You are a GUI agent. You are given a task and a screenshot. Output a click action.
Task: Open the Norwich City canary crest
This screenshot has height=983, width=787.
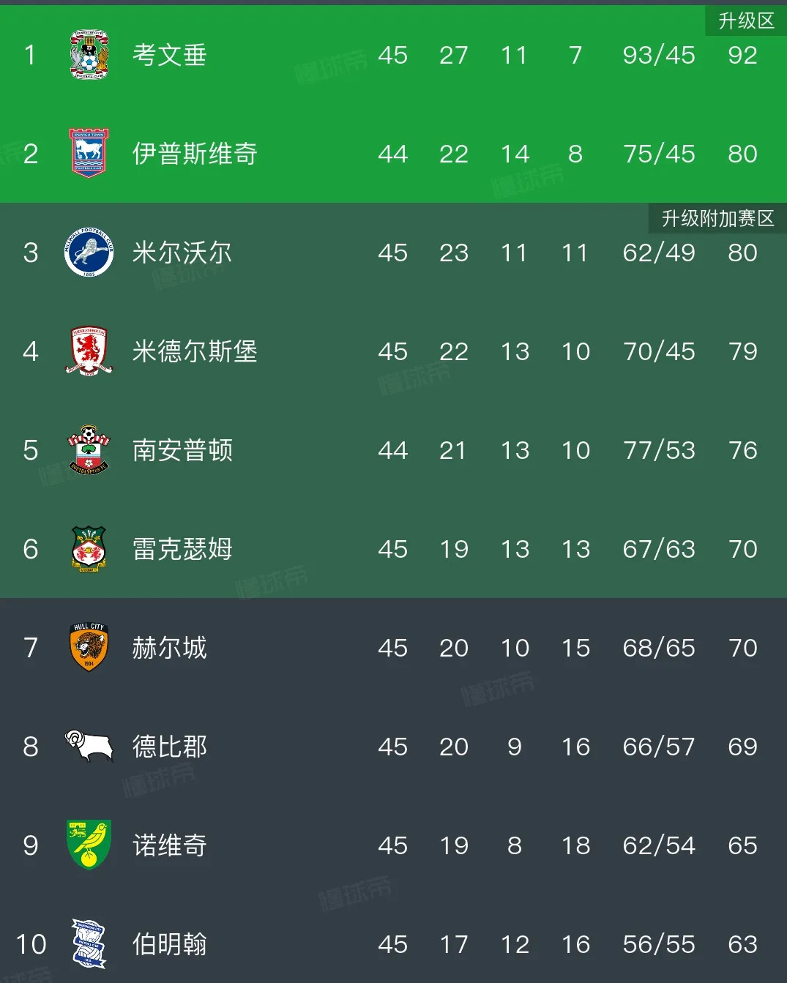(x=89, y=845)
